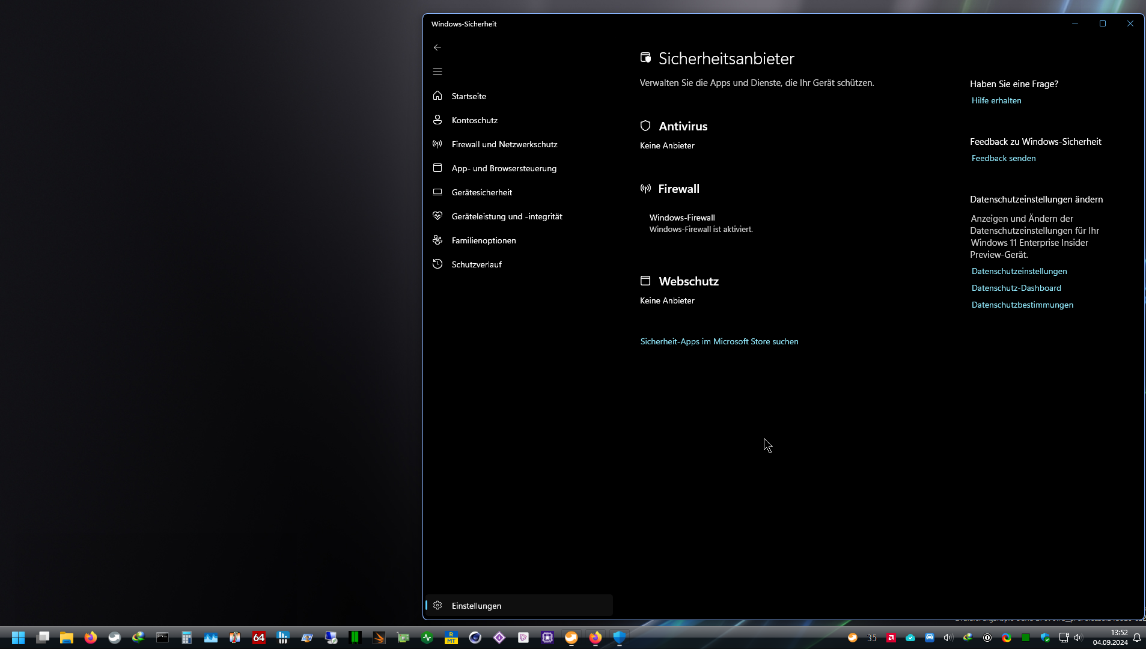The width and height of the screenshot is (1146, 649).
Task: Go to Gerätesicherheit in the sidebar
Action: coord(519,192)
